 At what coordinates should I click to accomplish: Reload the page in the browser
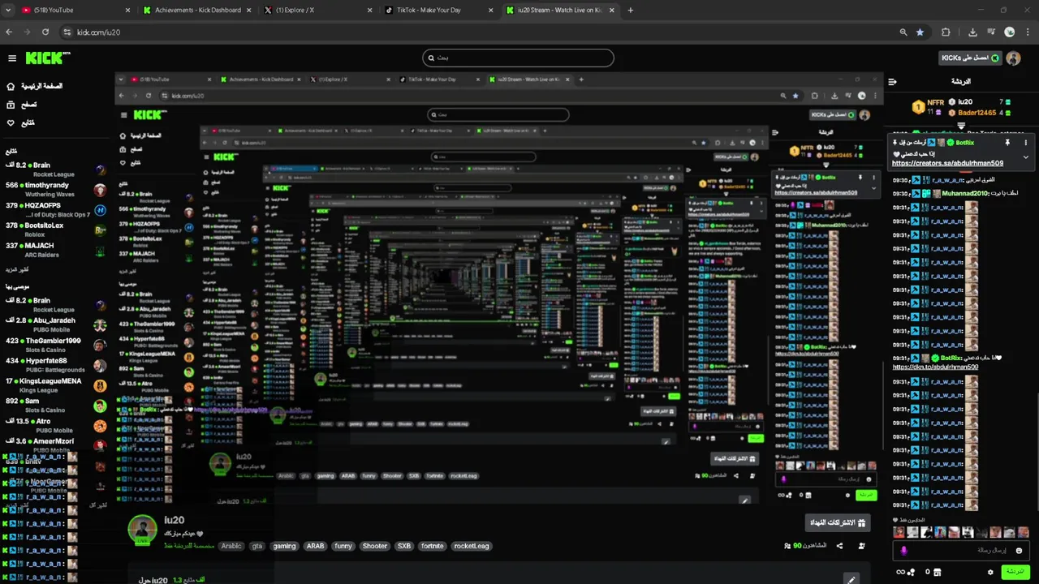[x=45, y=32]
